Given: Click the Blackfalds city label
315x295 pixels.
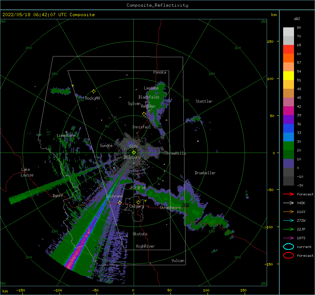Looking at the screenshot, I should pos(149,97).
